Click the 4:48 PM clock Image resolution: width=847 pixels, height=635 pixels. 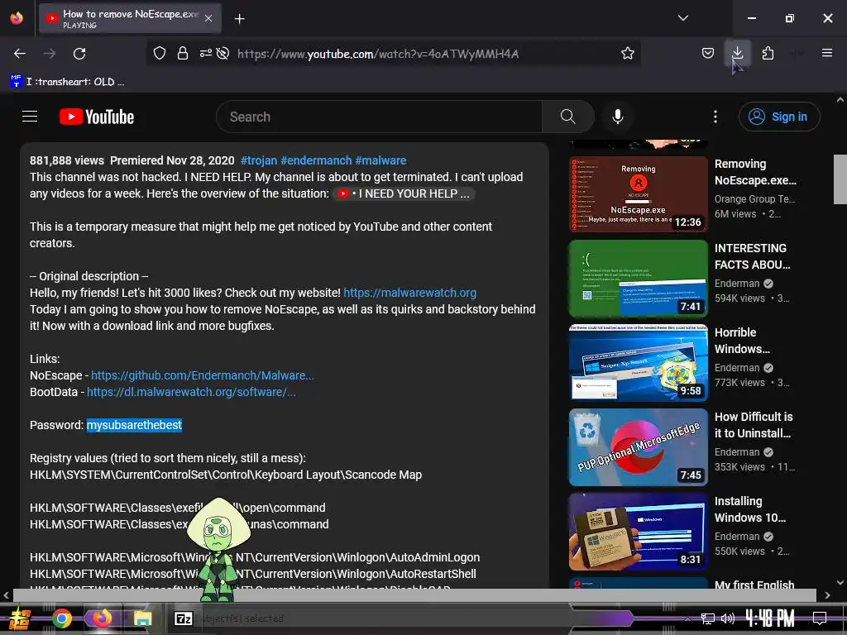click(769, 618)
